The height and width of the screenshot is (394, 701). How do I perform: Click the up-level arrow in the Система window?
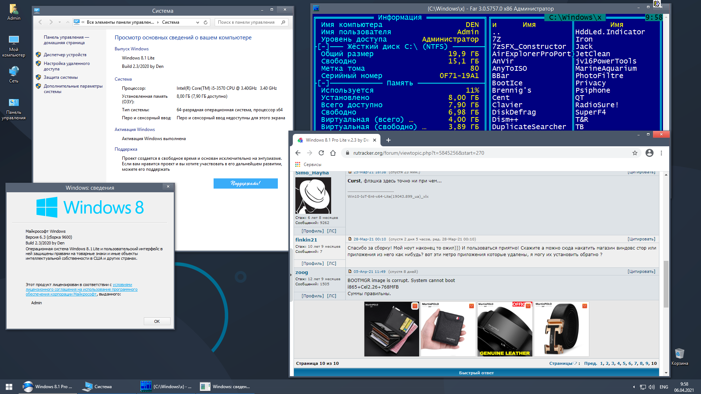68,22
